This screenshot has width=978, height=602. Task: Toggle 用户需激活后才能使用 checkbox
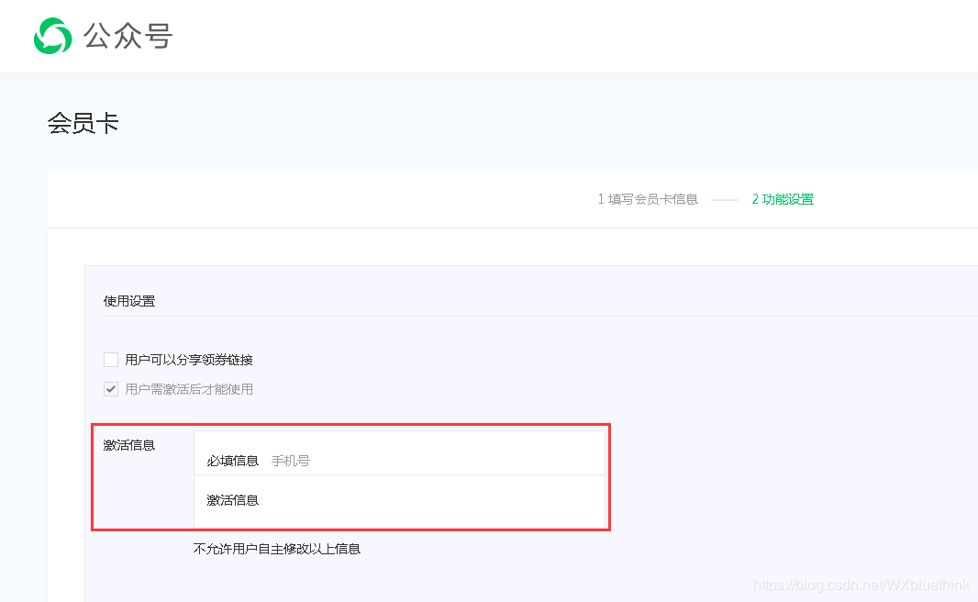[x=111, y=389]
